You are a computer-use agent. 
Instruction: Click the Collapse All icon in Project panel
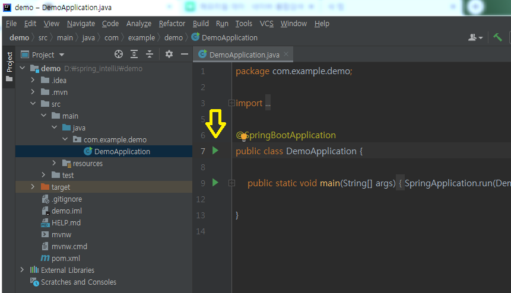(149, 54)
